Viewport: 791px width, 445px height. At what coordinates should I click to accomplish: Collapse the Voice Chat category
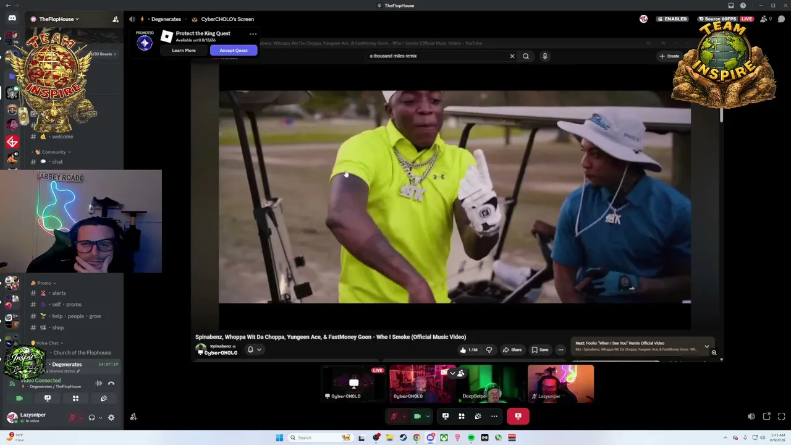click(x=48, y=343)
